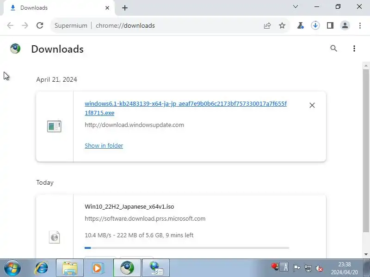
Task: Click the download speed status text
Action: [x=139, y=235]
